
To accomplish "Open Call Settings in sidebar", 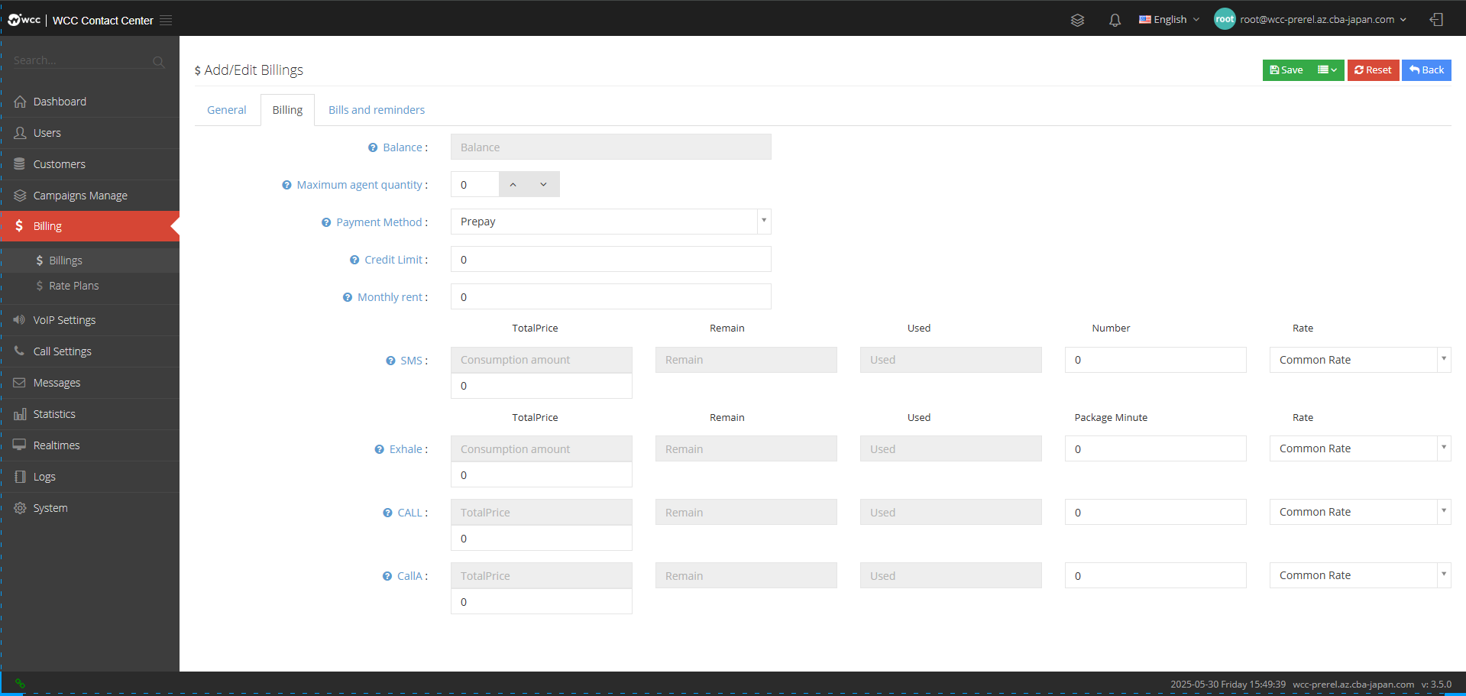I will (90, 351).
